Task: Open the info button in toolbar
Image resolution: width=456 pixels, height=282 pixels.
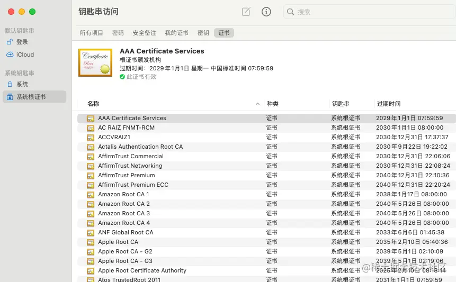Action: coord(266,12)
